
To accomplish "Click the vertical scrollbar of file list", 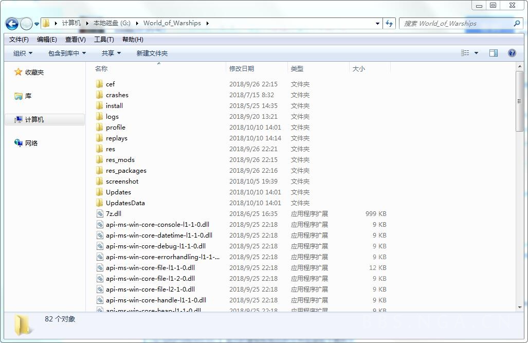I will (519, 103).
